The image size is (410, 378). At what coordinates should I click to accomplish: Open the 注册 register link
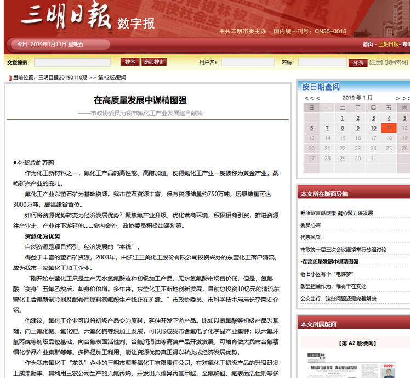376,63
